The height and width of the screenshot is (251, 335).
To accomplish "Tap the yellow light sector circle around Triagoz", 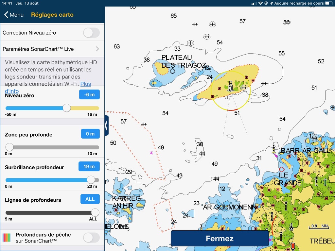I will click(231, 91).
